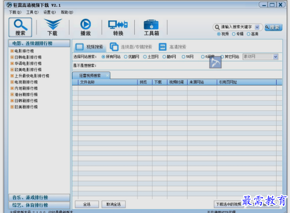Expand 港台剧排行榜 tree node
This screenshot has height=213, width=290.
12,94
